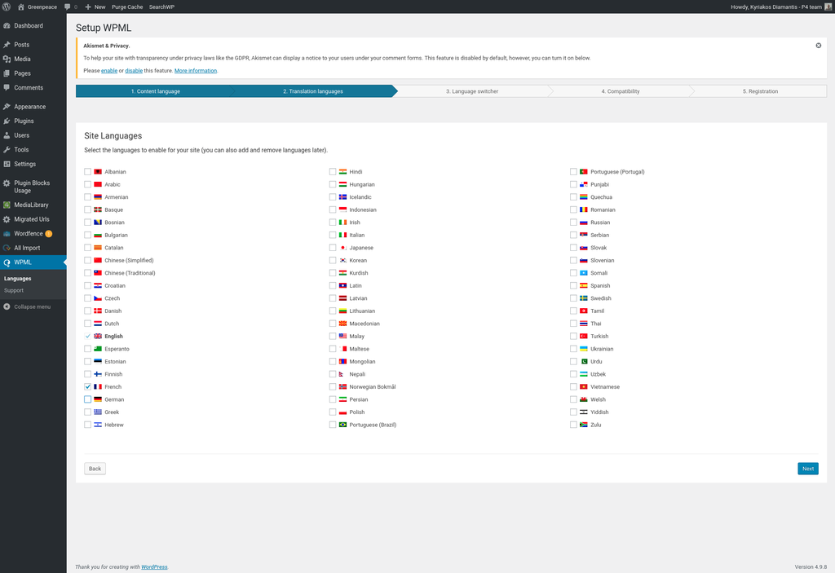This screenshot has height=573, width=835.
Task: Click the Japanese flag icon
Action: click(343, 248)
